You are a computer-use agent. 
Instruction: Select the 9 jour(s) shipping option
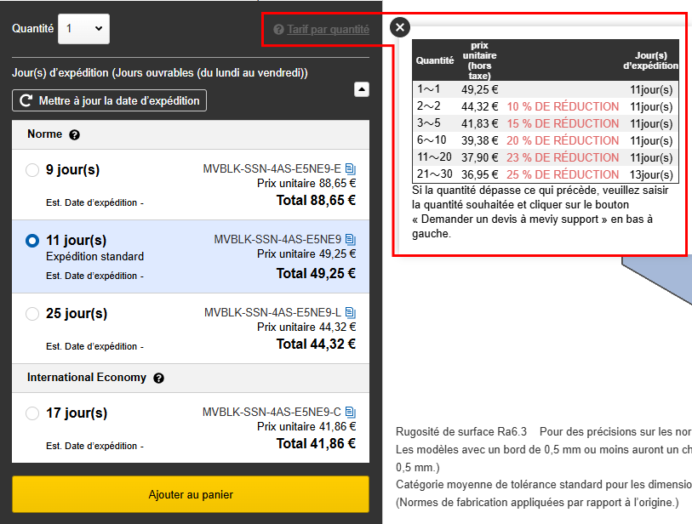32,170
